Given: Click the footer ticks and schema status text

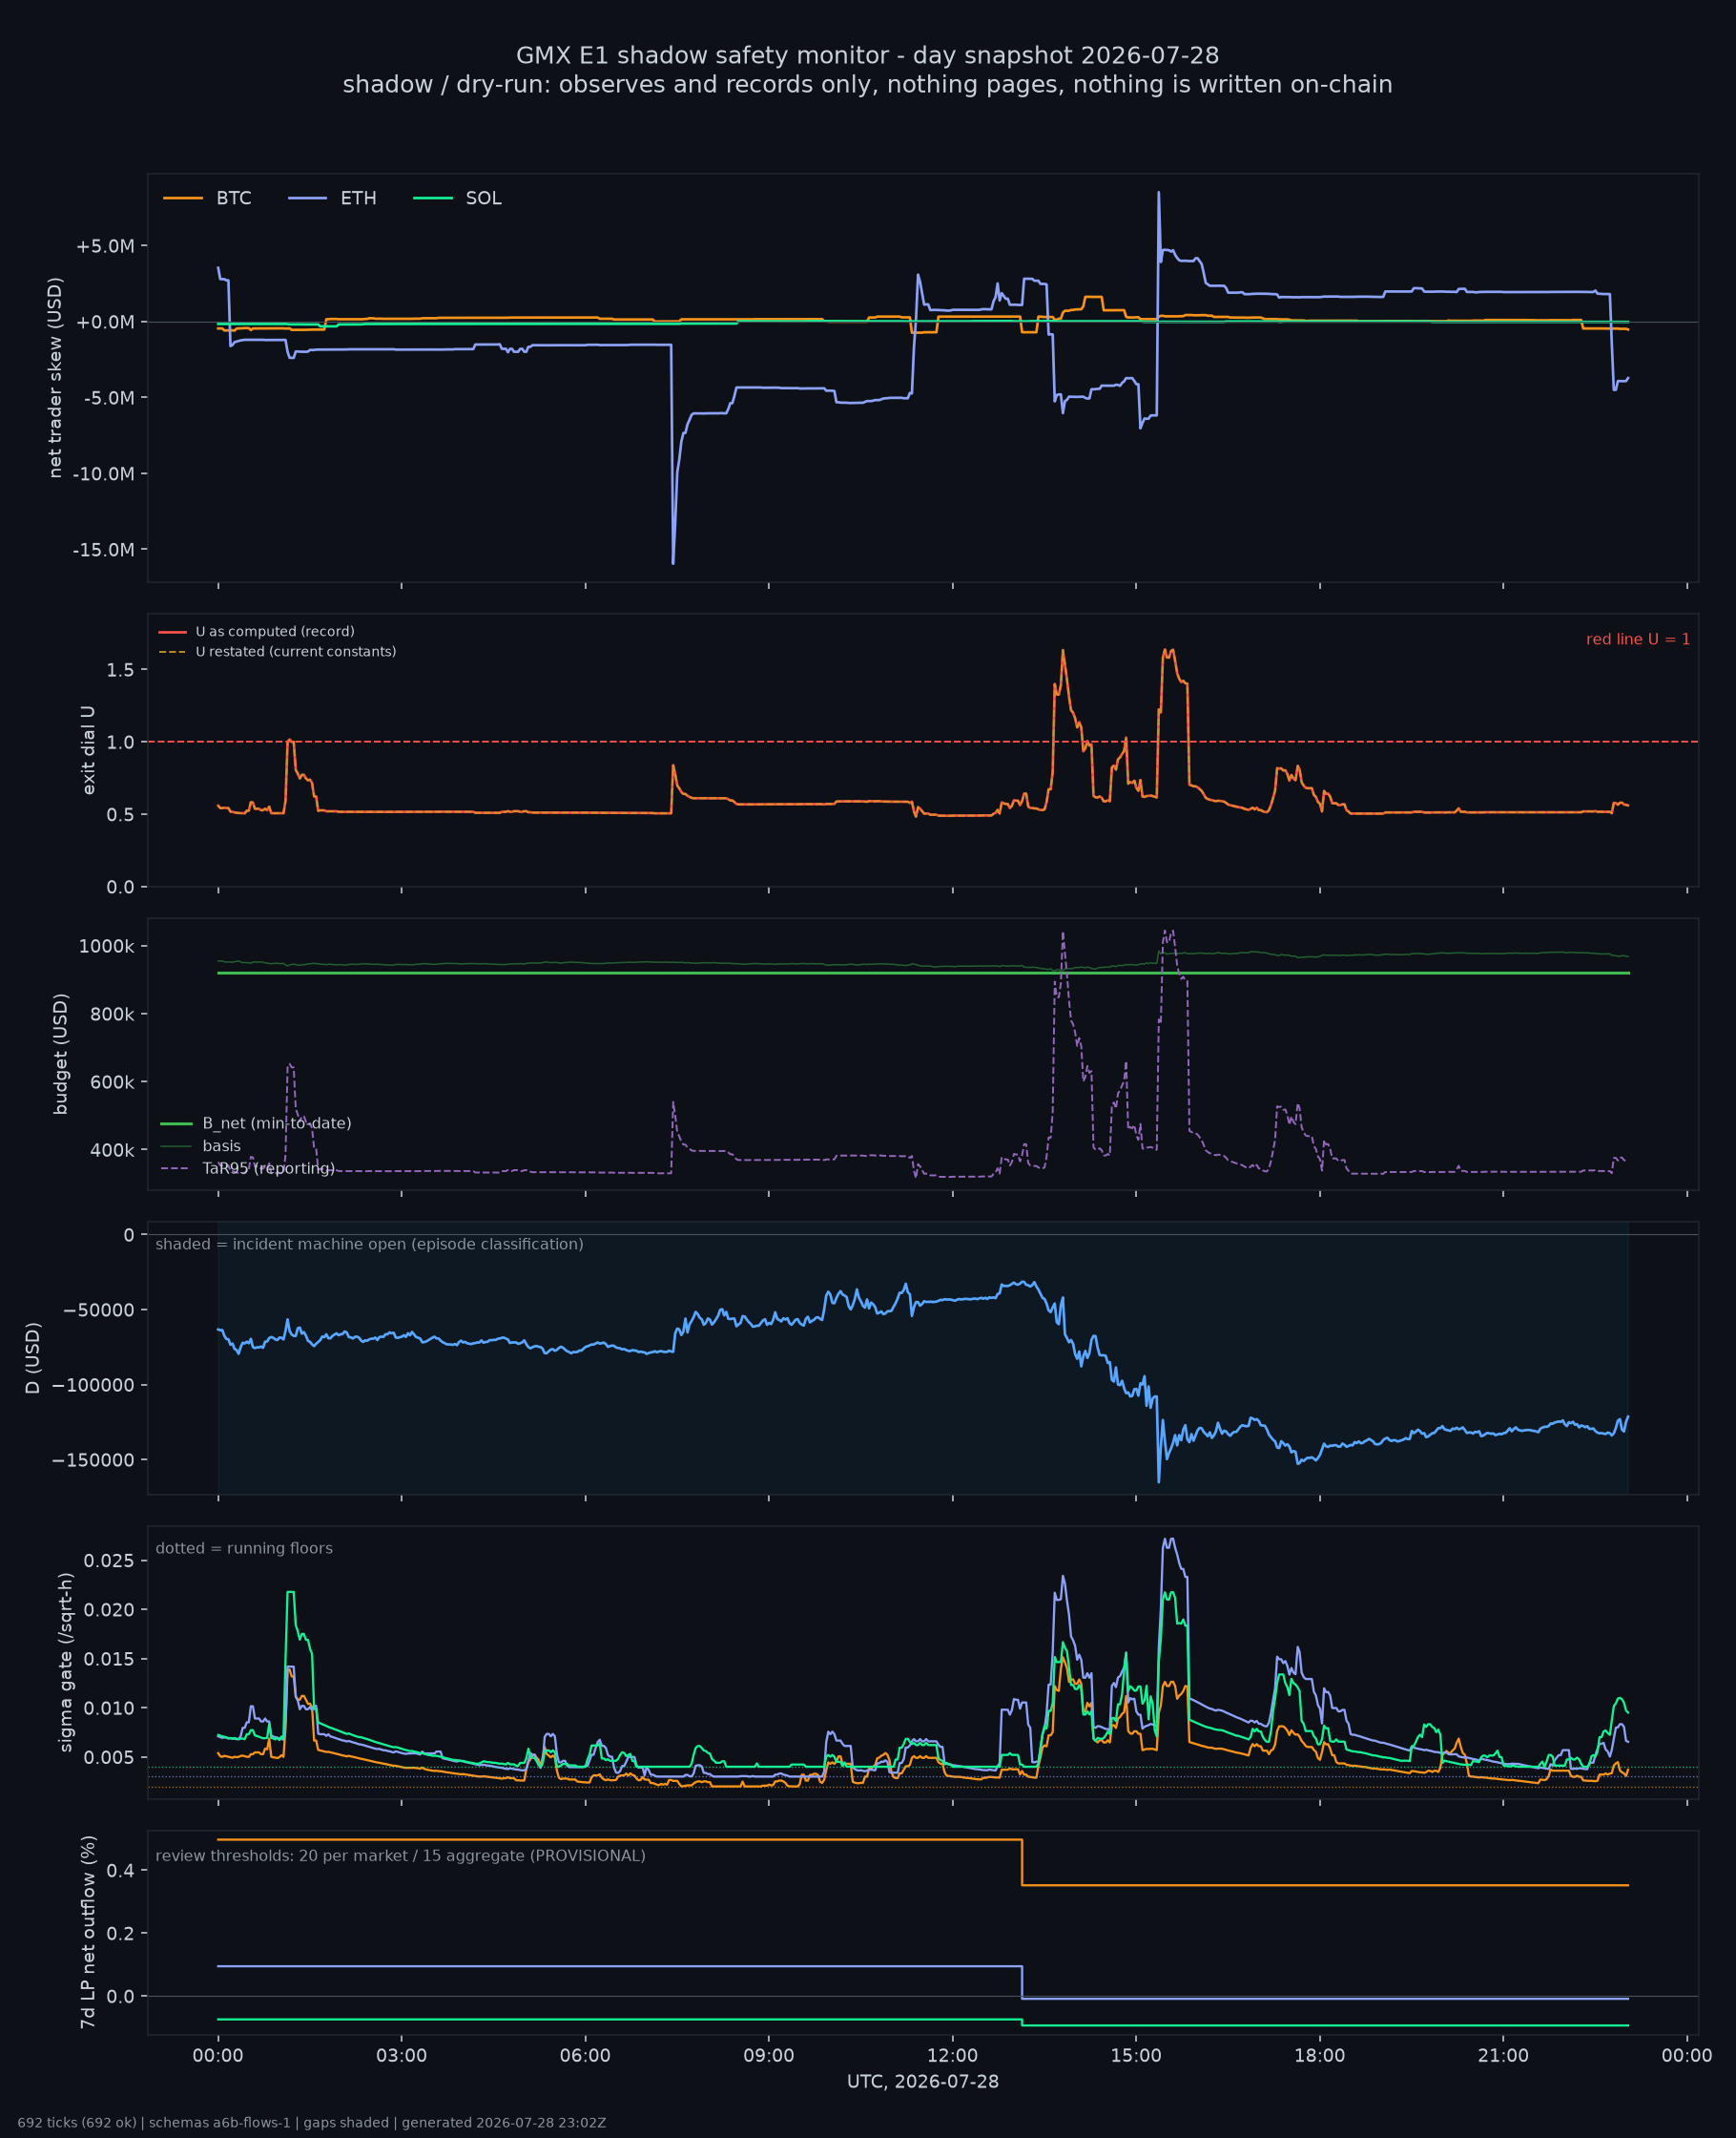Looking at the screenshot, I should pos(312,2123).
